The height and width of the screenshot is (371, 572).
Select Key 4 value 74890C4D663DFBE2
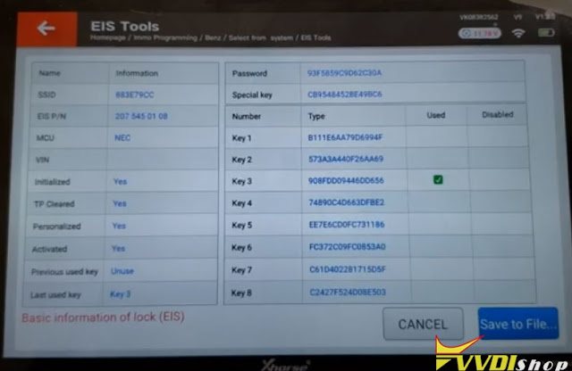coord(346,202)
